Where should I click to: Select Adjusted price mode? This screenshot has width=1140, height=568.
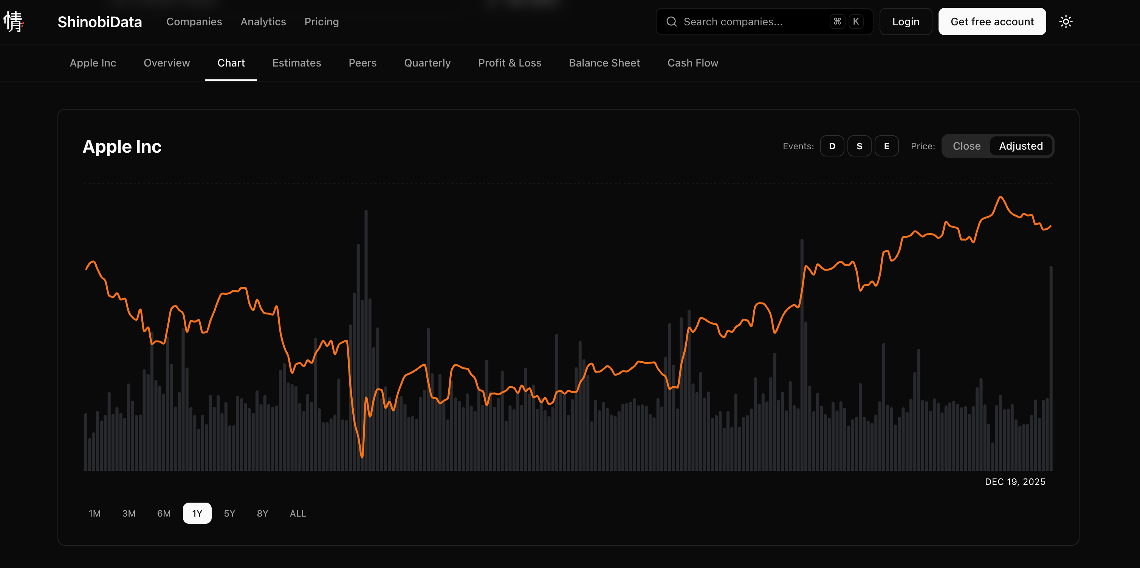(x=1021, y=146)
